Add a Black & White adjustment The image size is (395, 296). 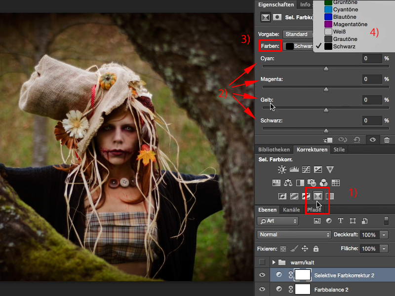point(300,183)
